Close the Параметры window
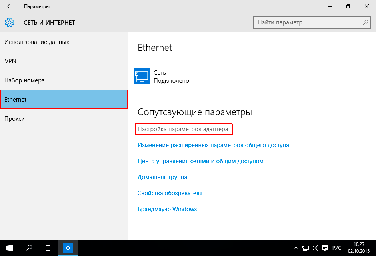376x256 pixels. pos(367,6)
